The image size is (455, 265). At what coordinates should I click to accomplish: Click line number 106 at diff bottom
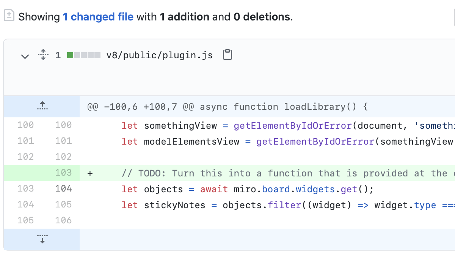coord(63,220)
